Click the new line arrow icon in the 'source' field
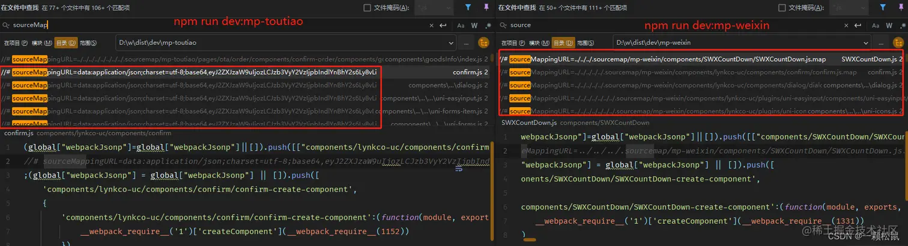 (858, 26)
